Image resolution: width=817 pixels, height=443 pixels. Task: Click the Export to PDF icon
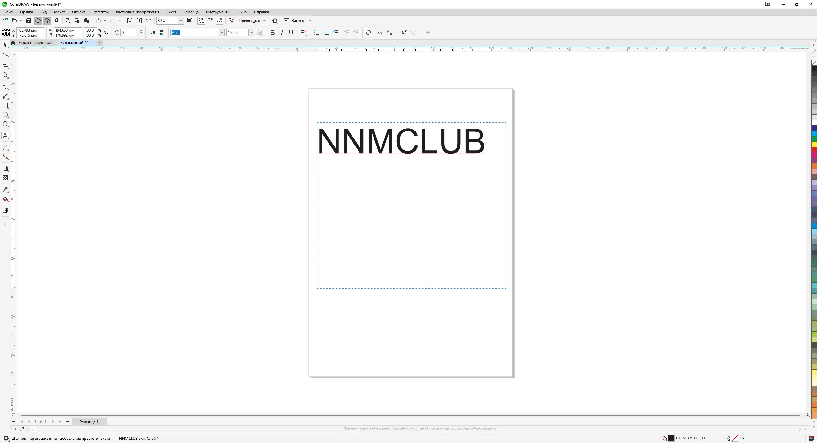tap(148, 21)
